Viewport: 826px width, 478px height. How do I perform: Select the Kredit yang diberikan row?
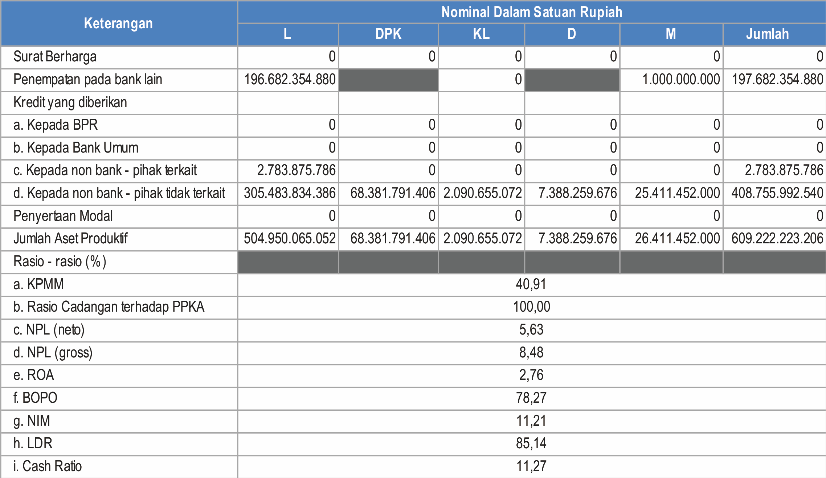[x=70, y=102]
